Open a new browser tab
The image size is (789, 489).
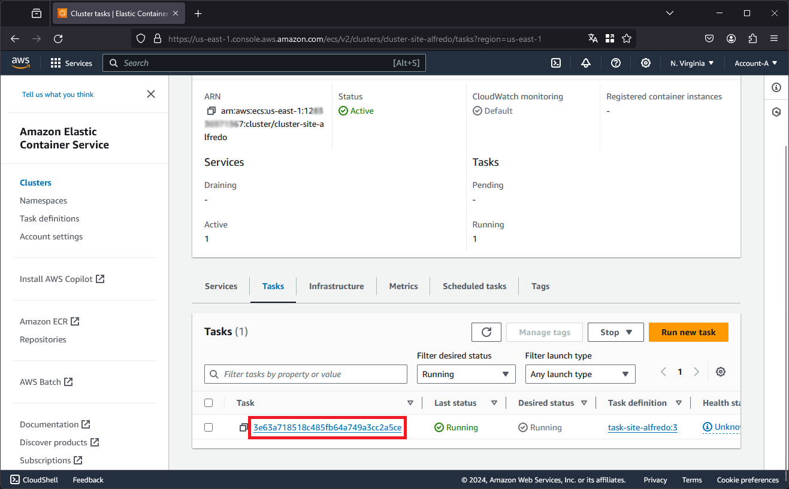(198, 13)
